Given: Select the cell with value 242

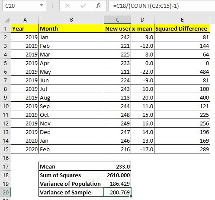Looking at the screenshot, I should (117, 37).
